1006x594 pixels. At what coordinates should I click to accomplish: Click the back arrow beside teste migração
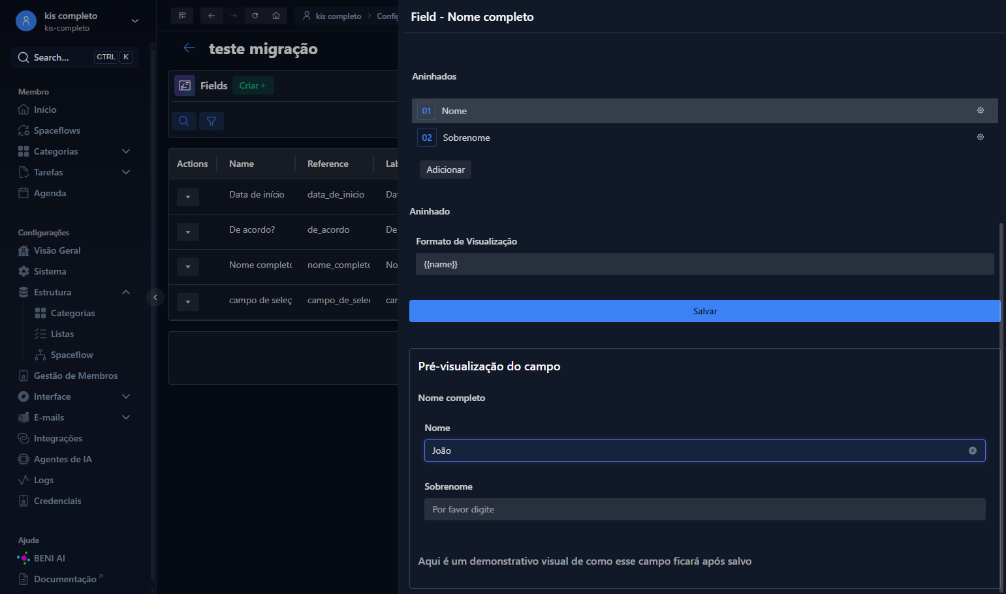189,48
